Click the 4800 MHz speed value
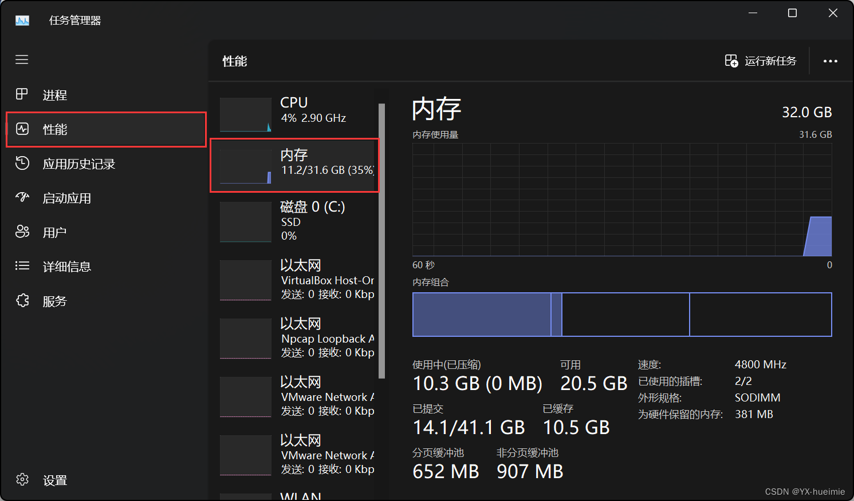 tap(761, 364)
